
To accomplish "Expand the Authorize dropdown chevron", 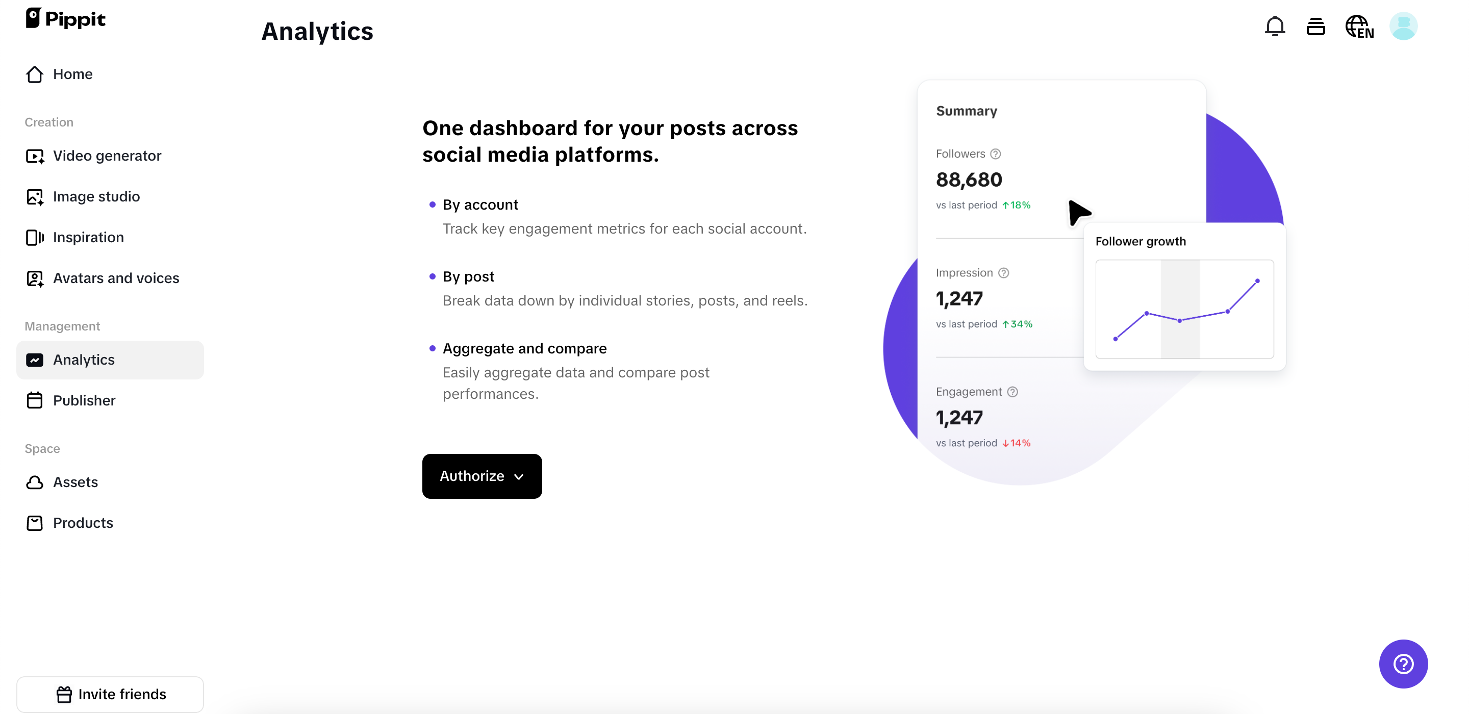I will pyautogui.click(x=519, y=476).
